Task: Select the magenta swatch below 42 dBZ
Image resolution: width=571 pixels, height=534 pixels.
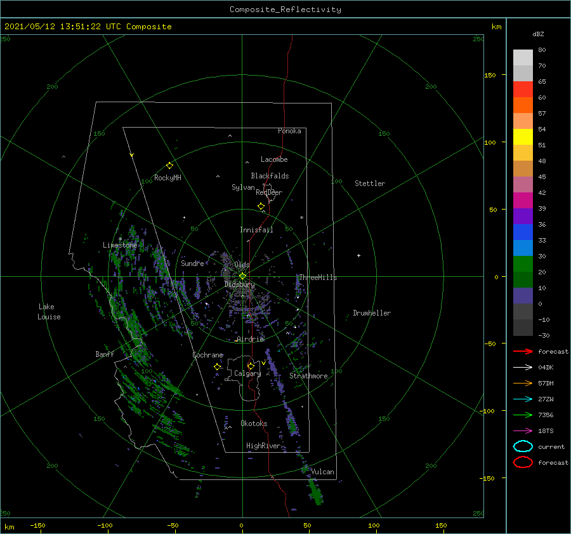Action: (523, 200)
